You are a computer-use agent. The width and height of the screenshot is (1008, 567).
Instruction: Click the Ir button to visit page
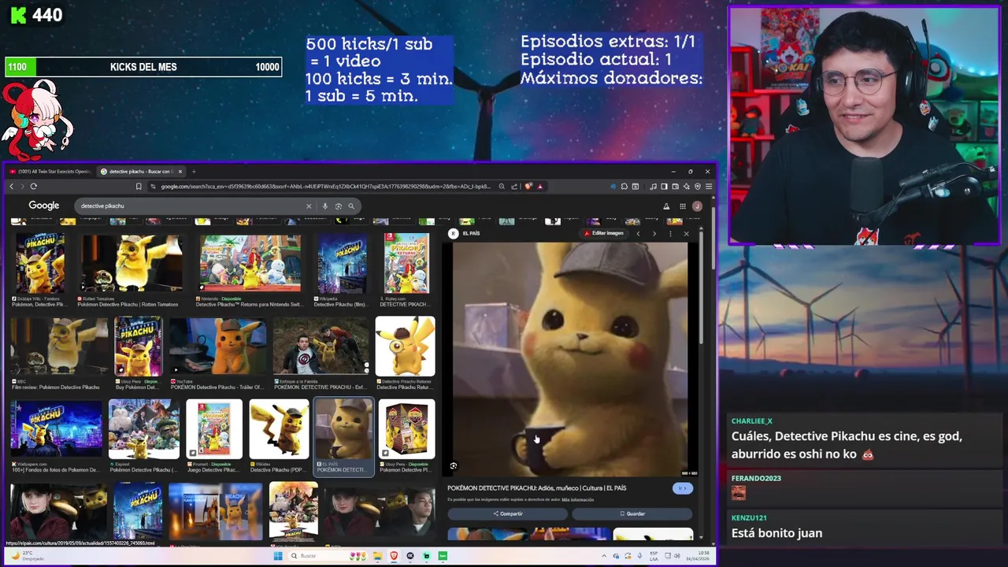682,488
